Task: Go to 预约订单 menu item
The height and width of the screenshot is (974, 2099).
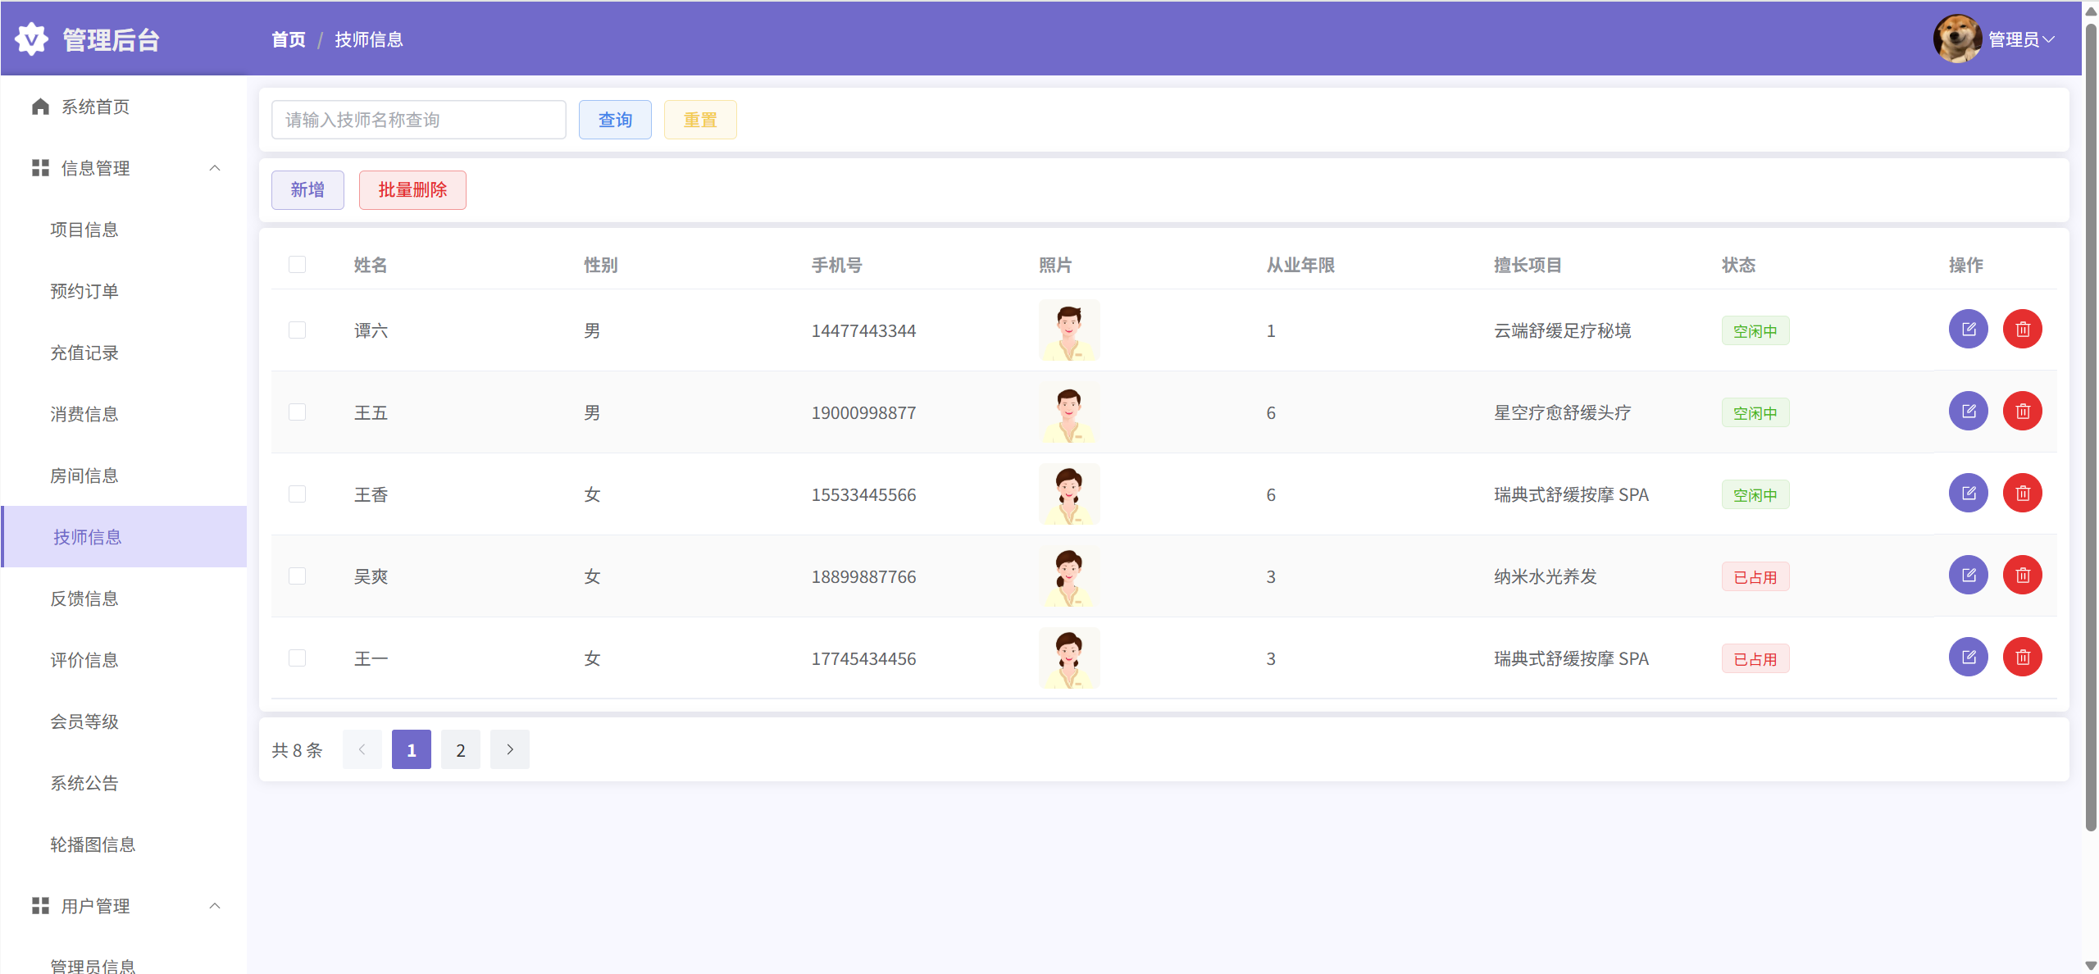Action: click(x=84, y=291)
